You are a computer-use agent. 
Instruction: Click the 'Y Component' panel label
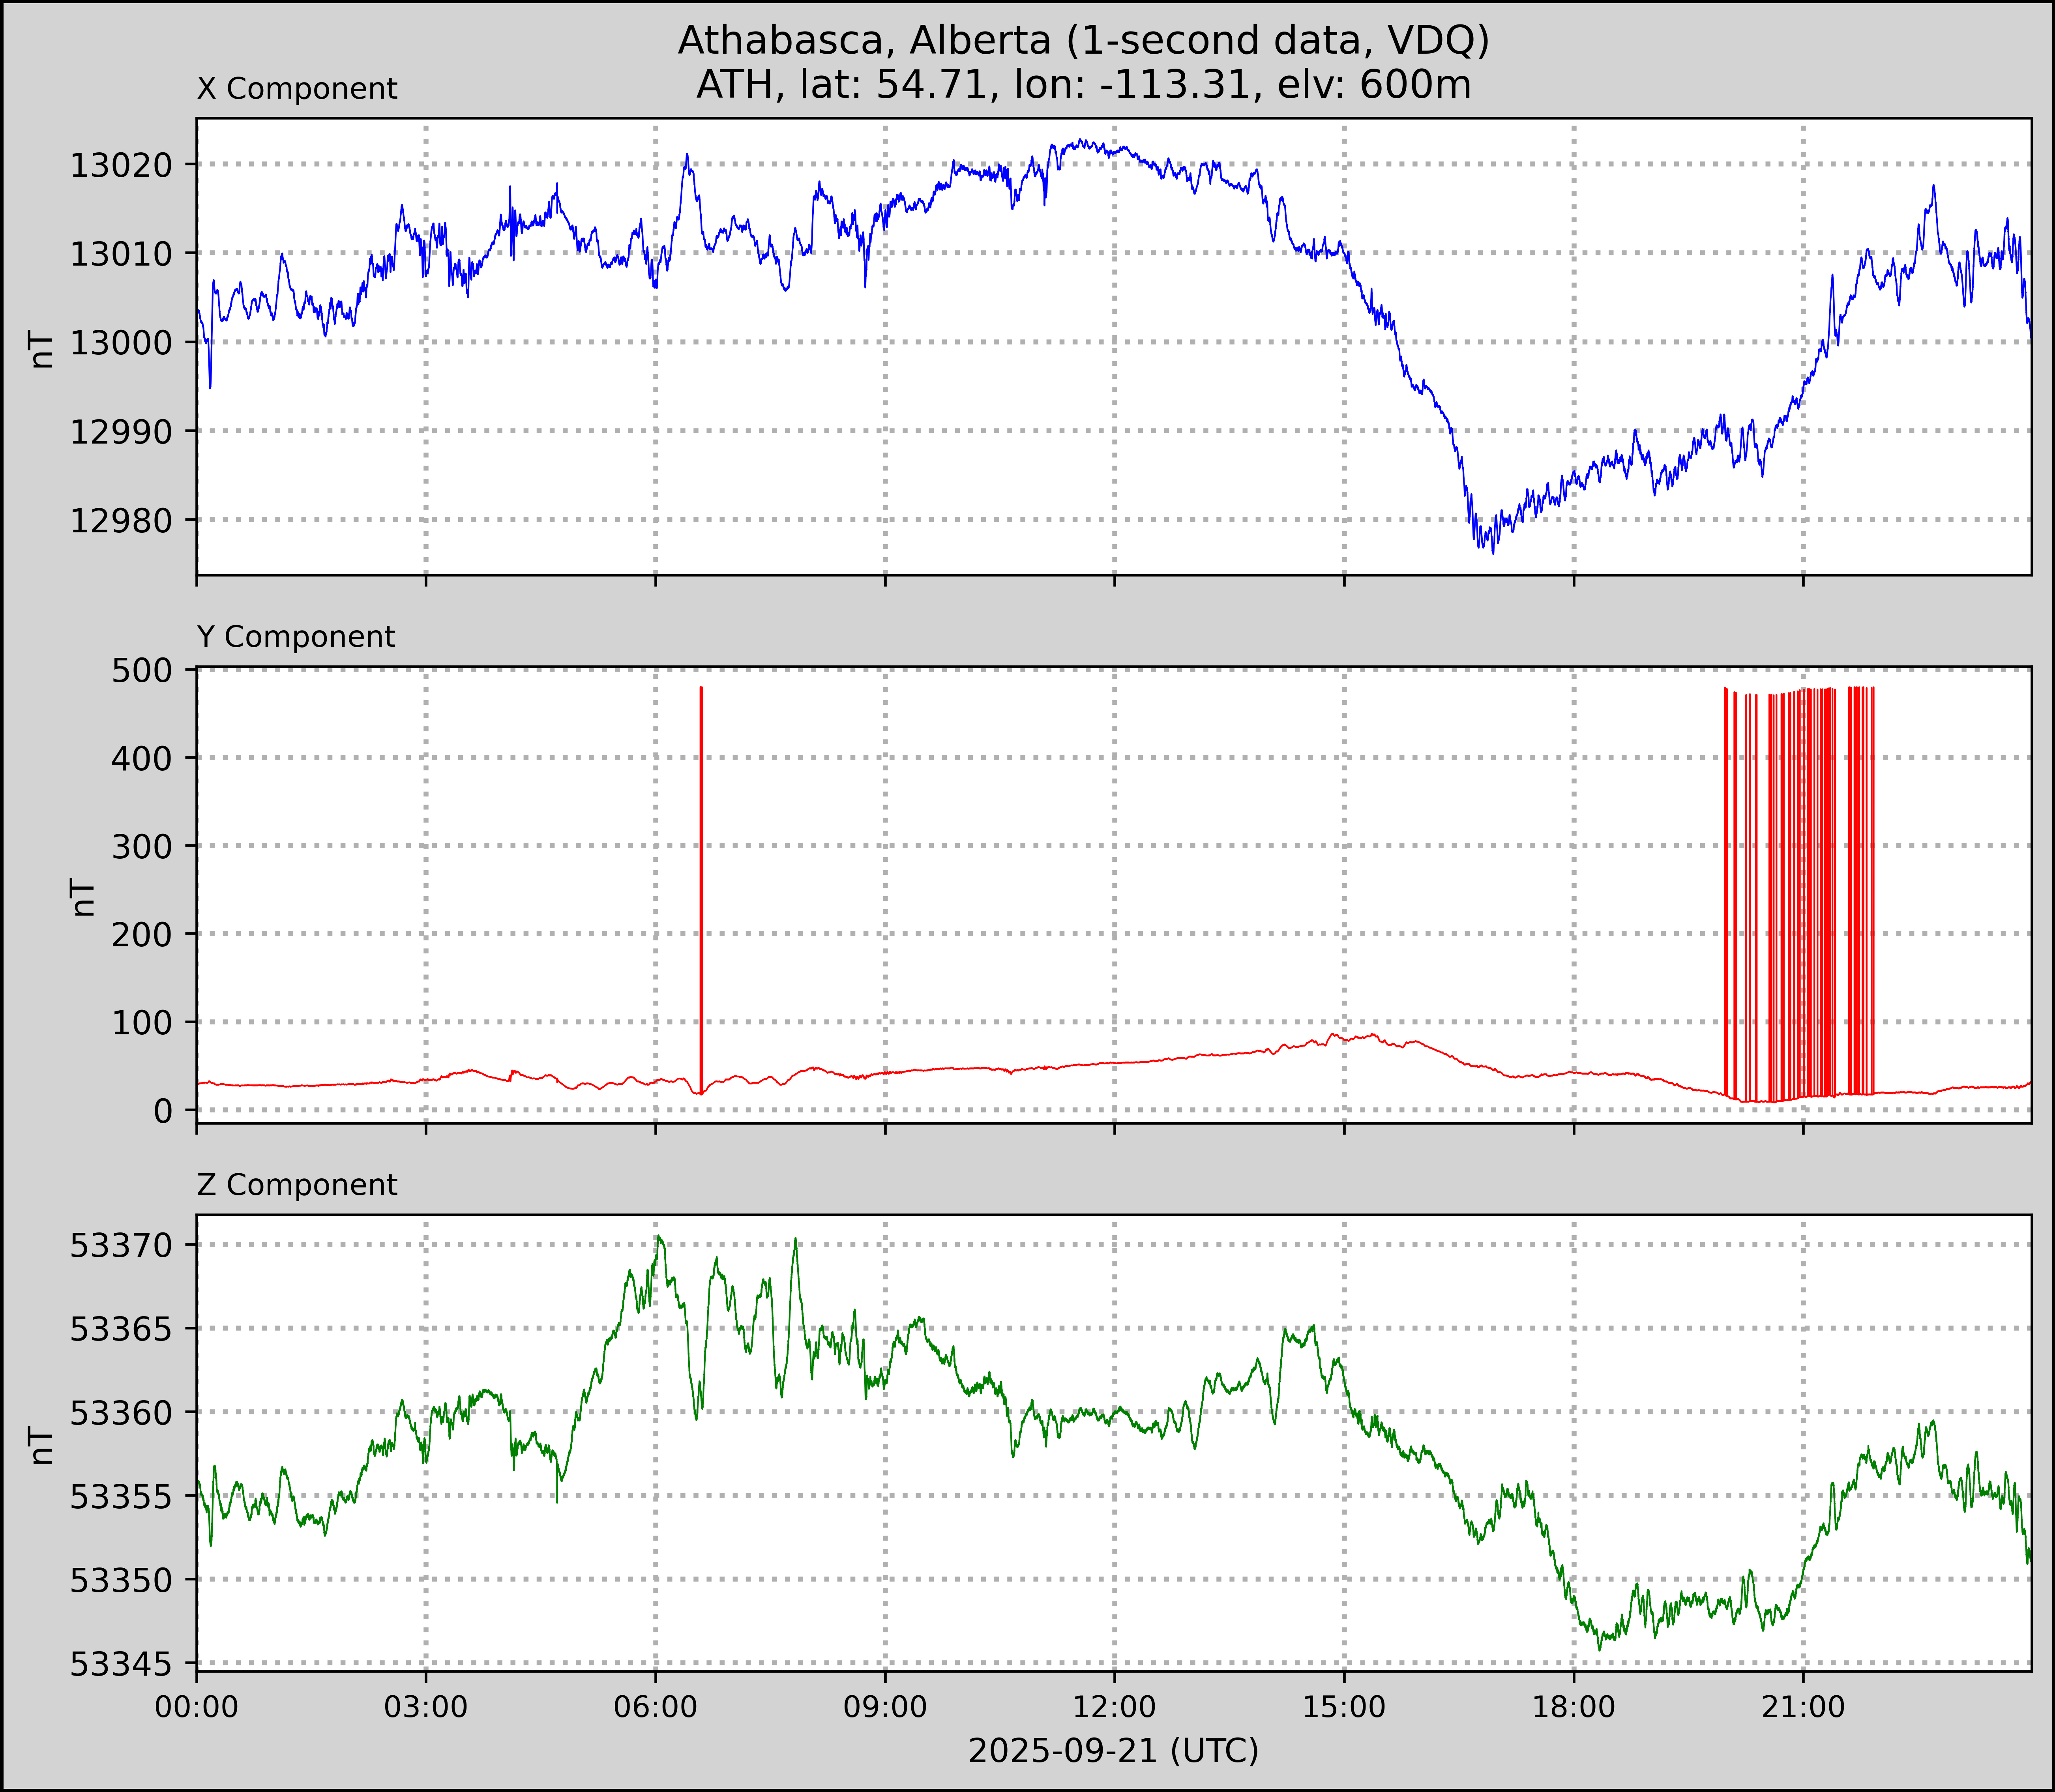pos(296,637)
